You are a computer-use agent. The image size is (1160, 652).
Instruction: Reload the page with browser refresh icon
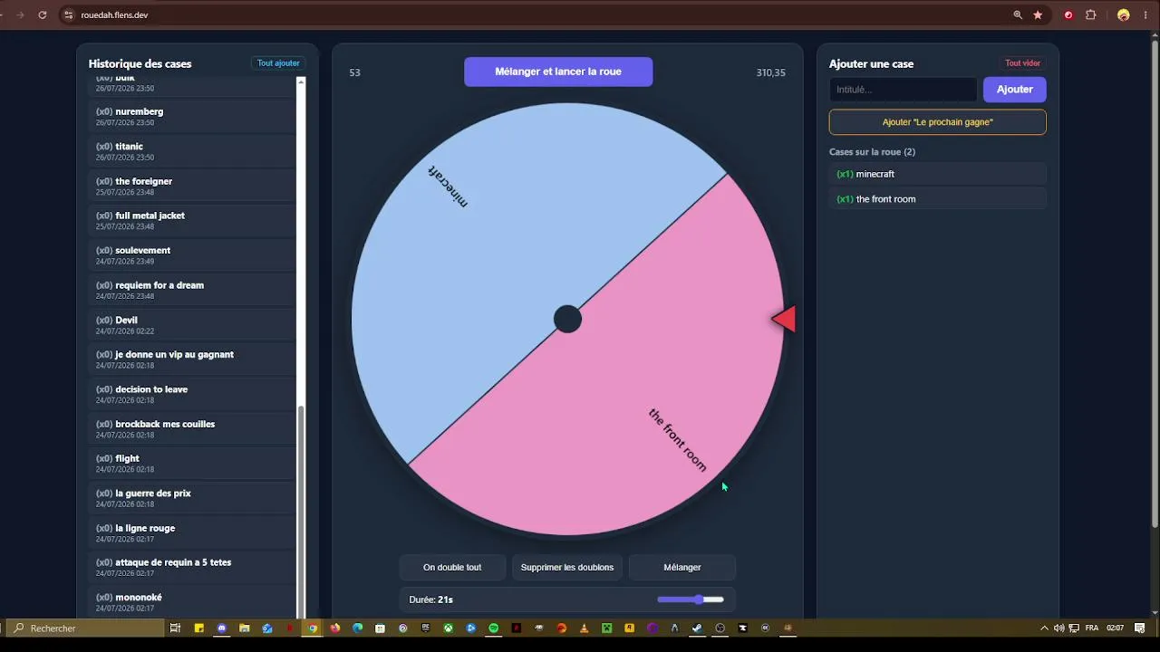point(42,15)
